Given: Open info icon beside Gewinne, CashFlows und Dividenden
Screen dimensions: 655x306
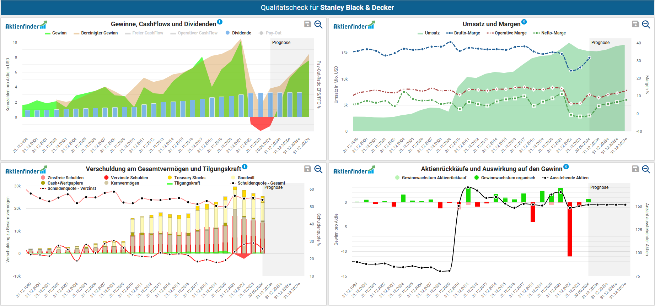Looking at the screenshot, I should click(x=220, y=22).
